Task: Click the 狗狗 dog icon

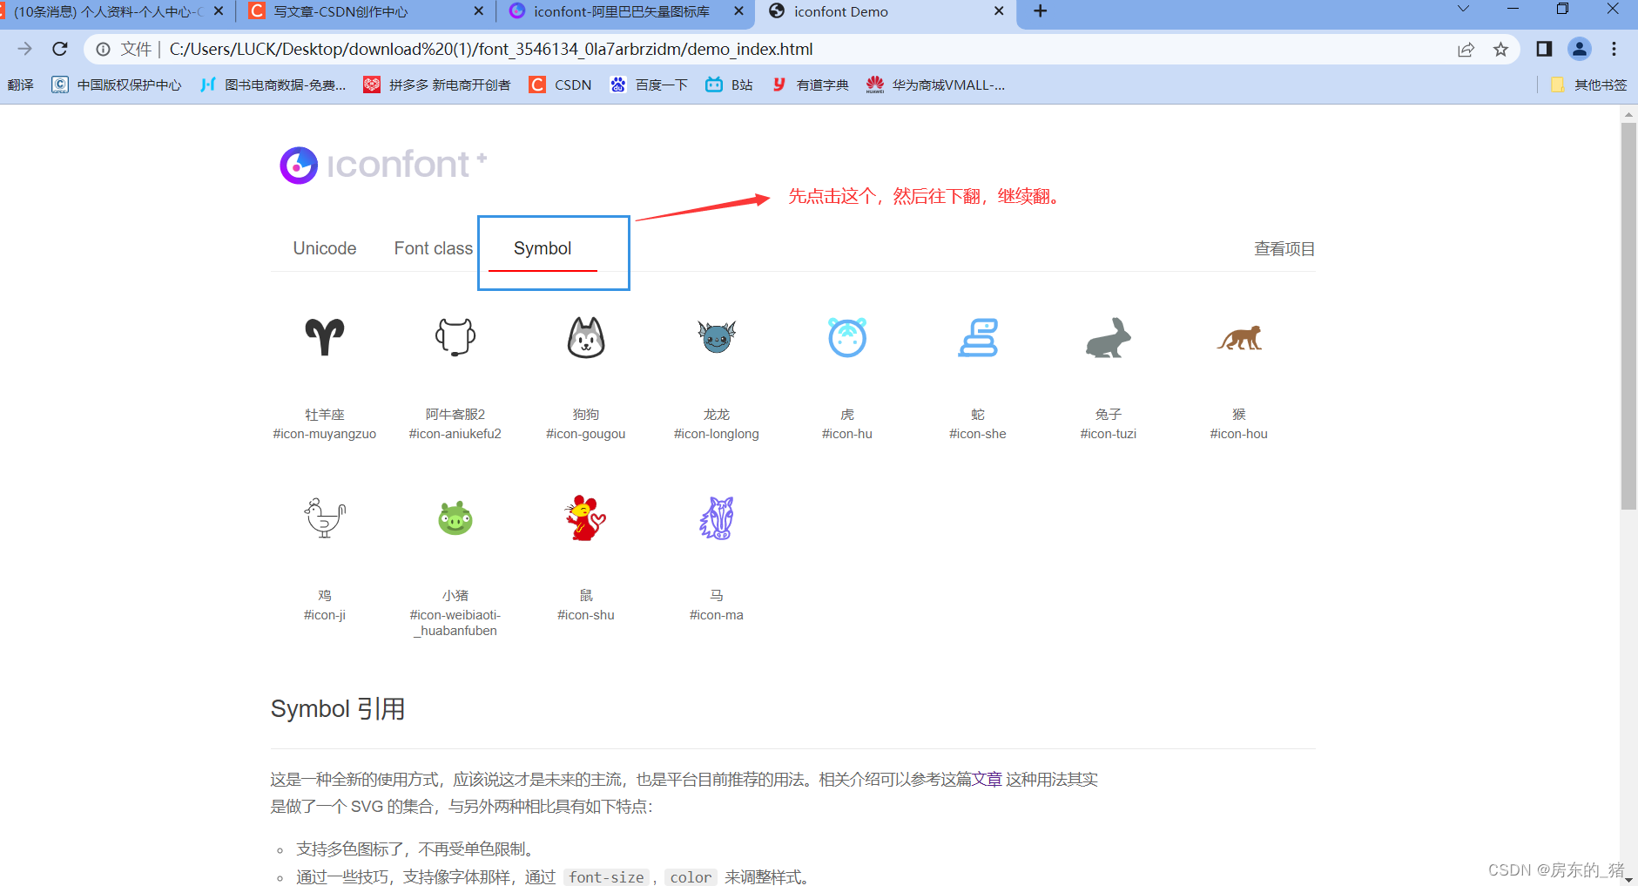Action: click(x=586, y=337)
